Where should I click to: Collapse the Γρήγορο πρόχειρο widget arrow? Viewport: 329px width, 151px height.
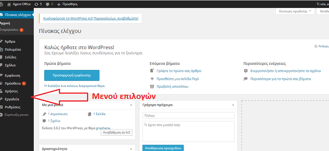pos(233,105)
